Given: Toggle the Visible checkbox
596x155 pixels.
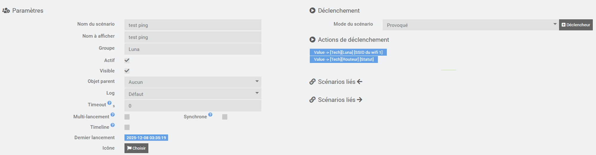Looking at the screenshot, I should 127,71.
